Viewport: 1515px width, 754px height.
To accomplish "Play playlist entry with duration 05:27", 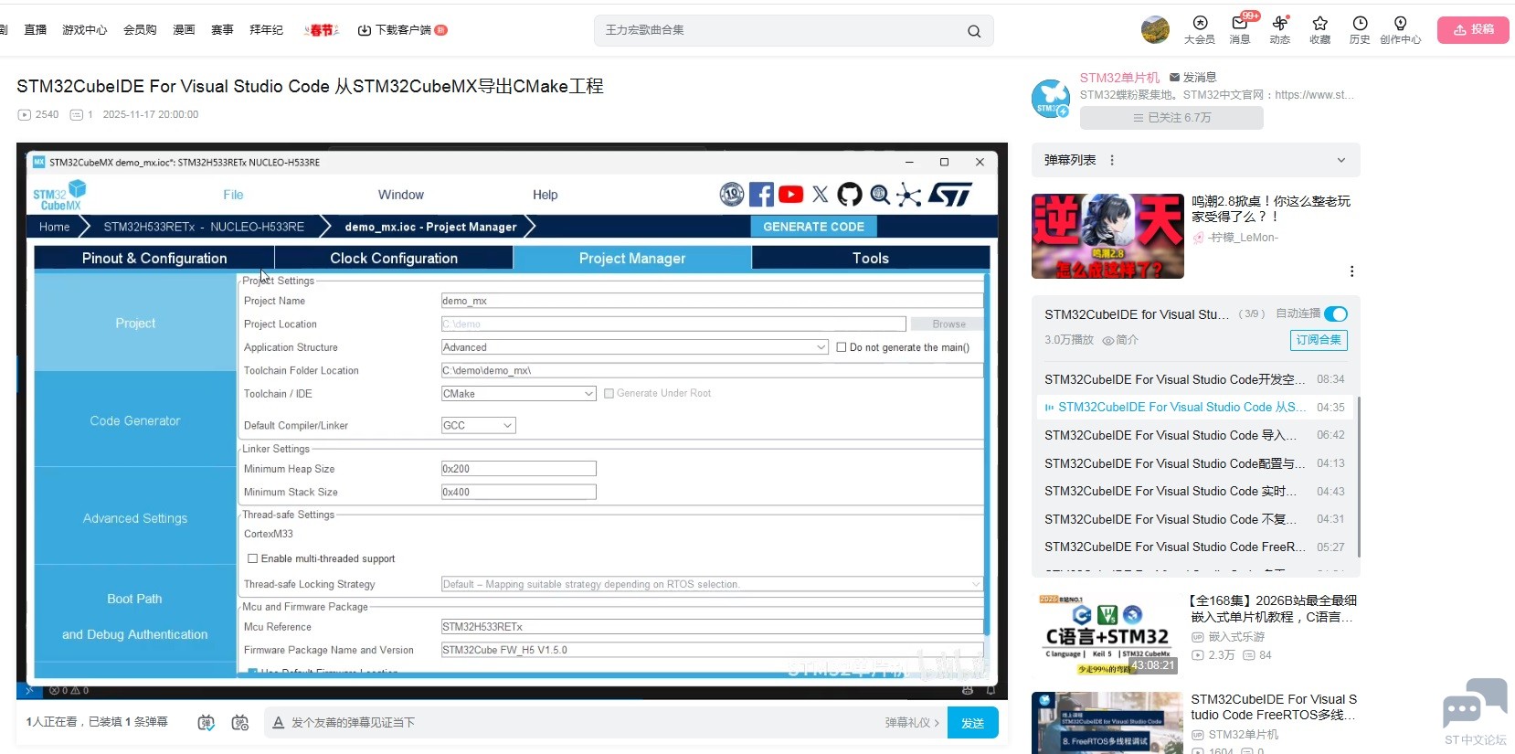I will pos(1195,547).
